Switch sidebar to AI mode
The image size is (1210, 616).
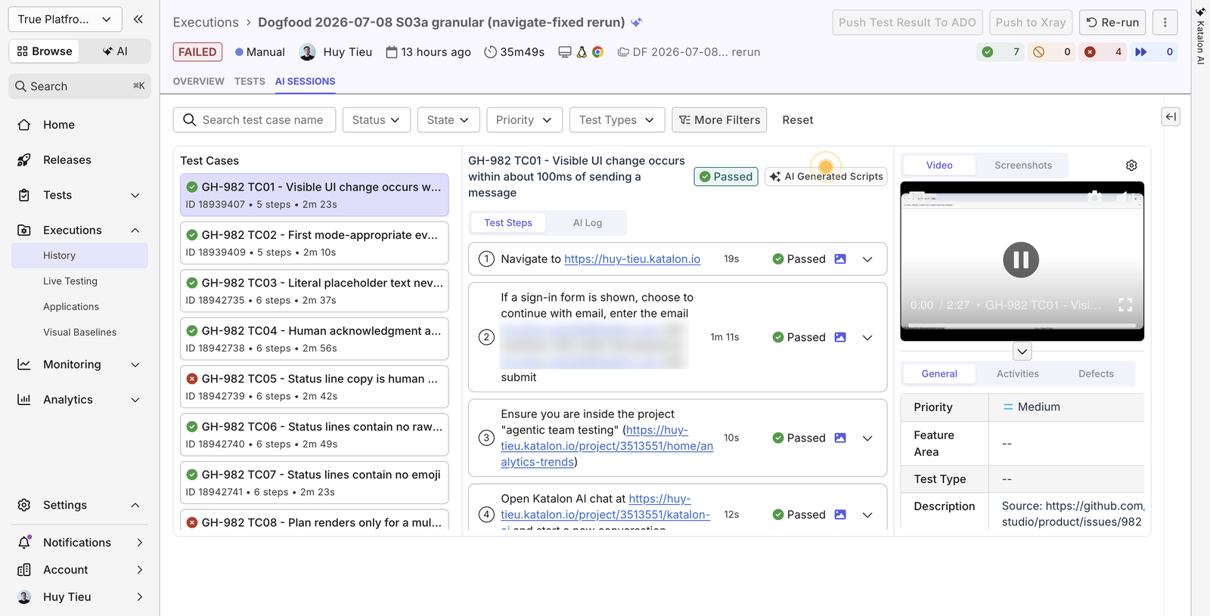tap(115, 51)
